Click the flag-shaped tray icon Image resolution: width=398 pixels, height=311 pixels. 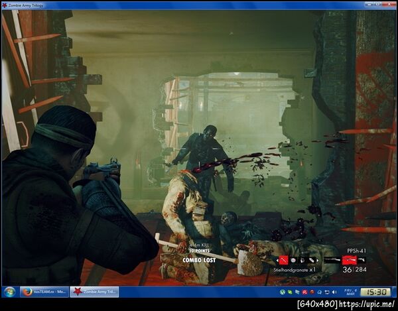pyautogui.click(x=297, y=292)
